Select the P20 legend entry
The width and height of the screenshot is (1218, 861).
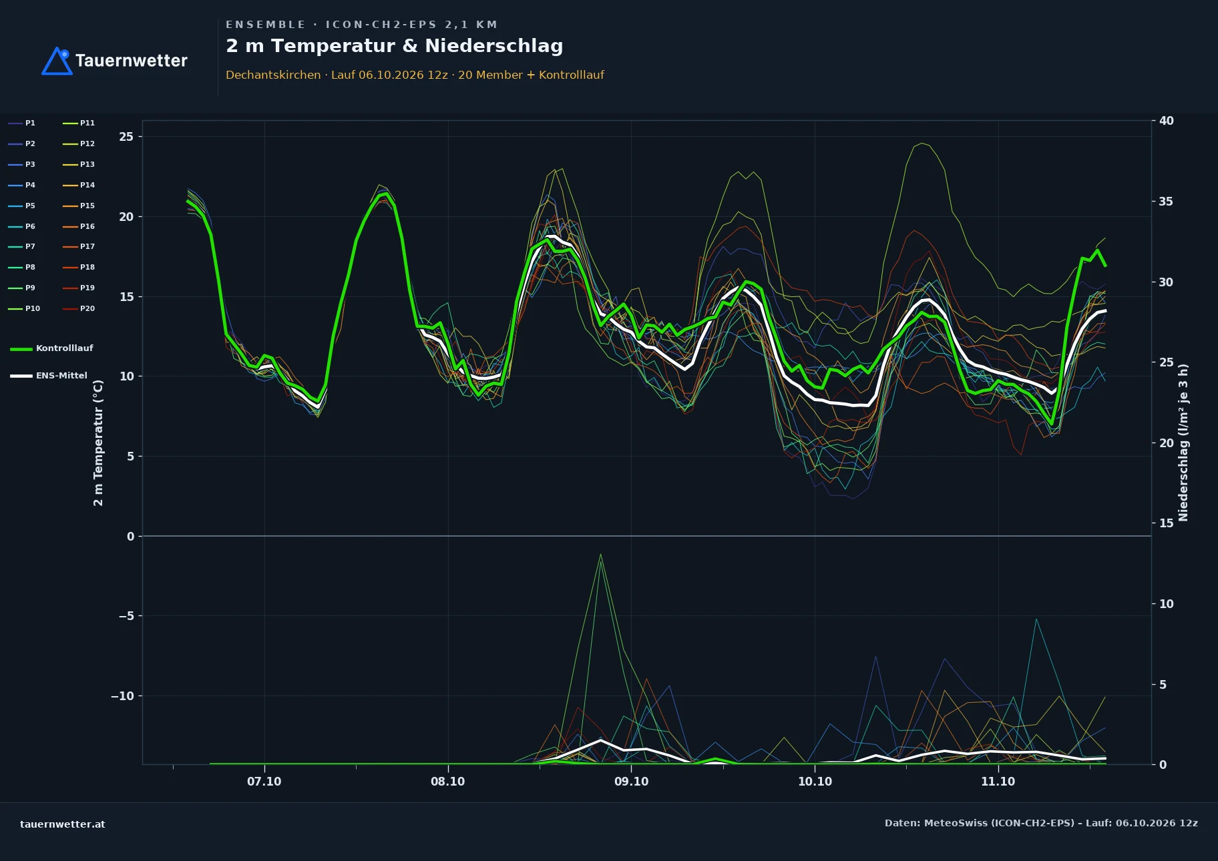tap(79, 308)
